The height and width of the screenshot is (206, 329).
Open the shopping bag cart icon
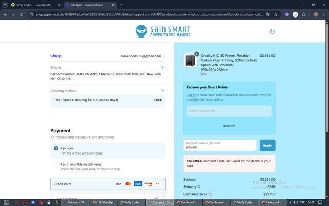tap(272, 31)
